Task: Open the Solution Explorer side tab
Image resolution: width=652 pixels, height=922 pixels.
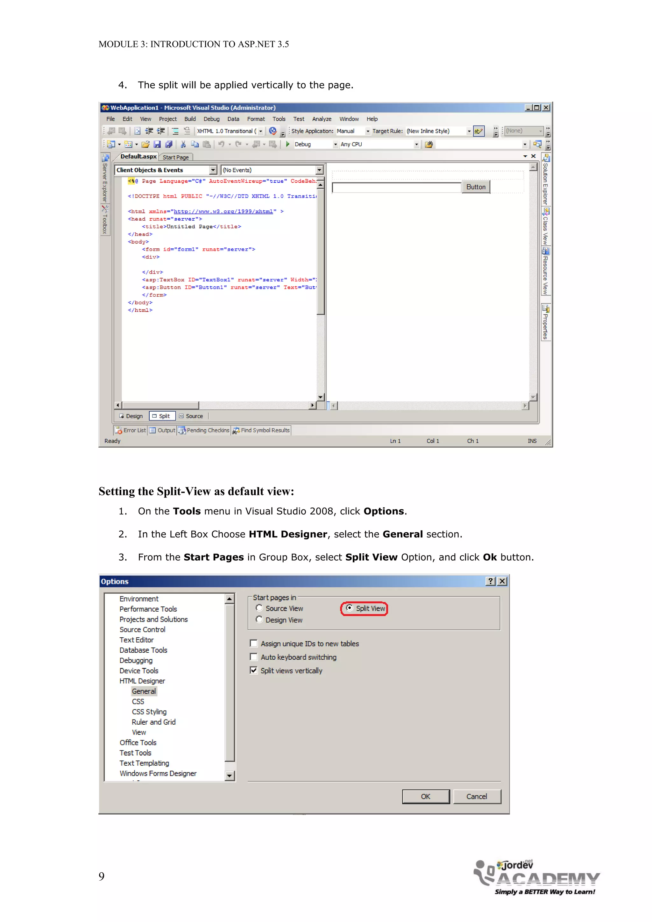Action: 546,180
